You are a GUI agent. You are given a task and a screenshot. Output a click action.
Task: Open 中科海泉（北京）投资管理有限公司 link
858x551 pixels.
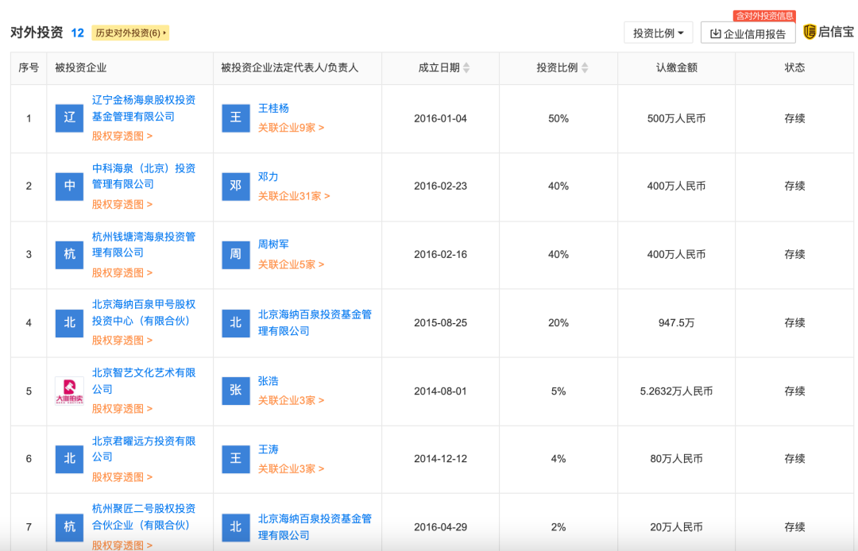[143, 176]
